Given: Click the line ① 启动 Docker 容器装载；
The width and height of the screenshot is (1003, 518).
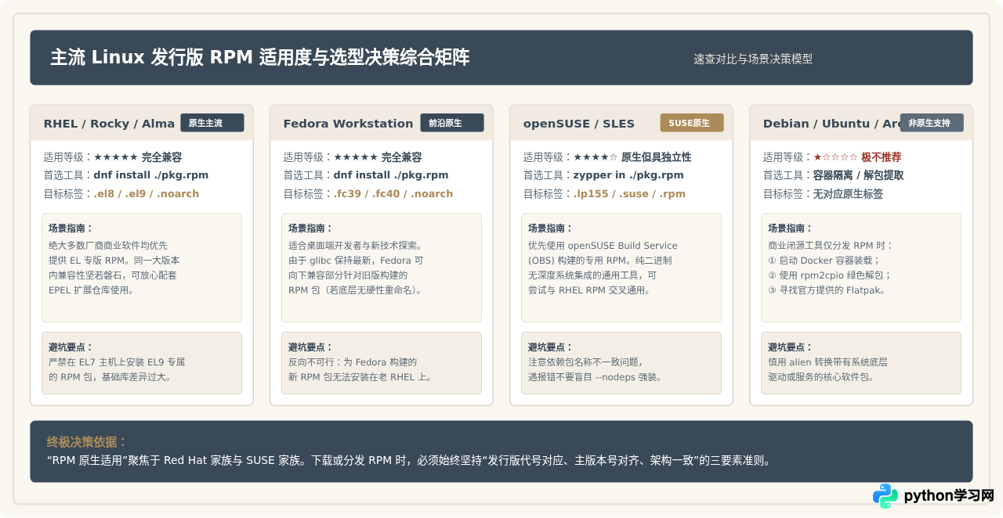Looking at the screenshot, I should pyautogui.click(x=824, y=261).
